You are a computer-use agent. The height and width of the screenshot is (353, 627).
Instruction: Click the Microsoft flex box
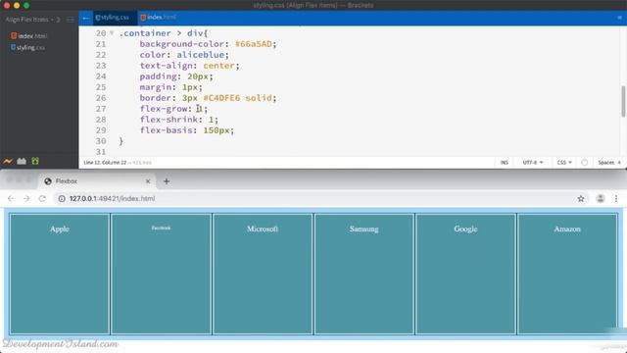click(x=263, y=274)
